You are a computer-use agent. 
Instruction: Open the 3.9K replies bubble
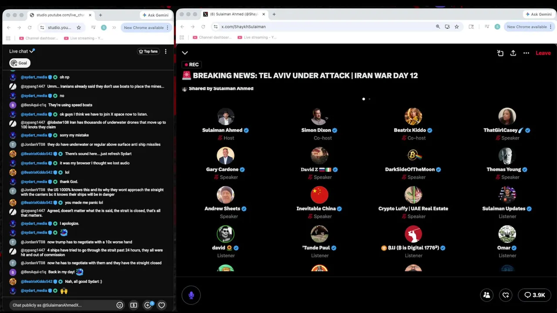(x=534, y=295)
